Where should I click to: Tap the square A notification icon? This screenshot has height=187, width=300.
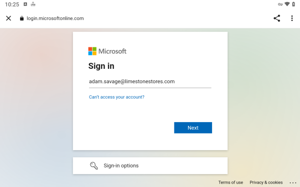[x=25, y=4]
